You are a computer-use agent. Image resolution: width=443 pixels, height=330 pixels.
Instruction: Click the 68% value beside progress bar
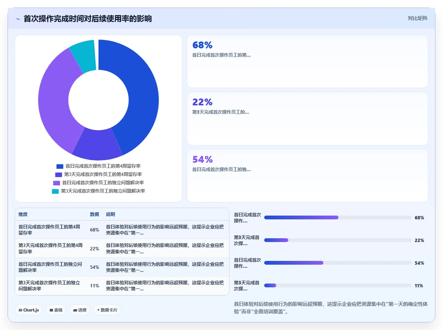pos(419,218)
